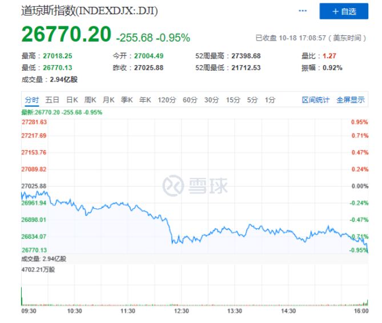The height and width of the screenshot is (323, 382).
Task: Click the 最低 value 26770.13 in stats
Action: tap(58, 68)
